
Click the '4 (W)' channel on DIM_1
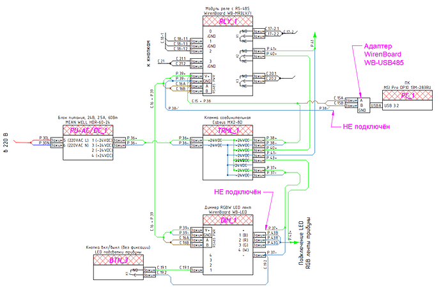[x=244, y=250]
